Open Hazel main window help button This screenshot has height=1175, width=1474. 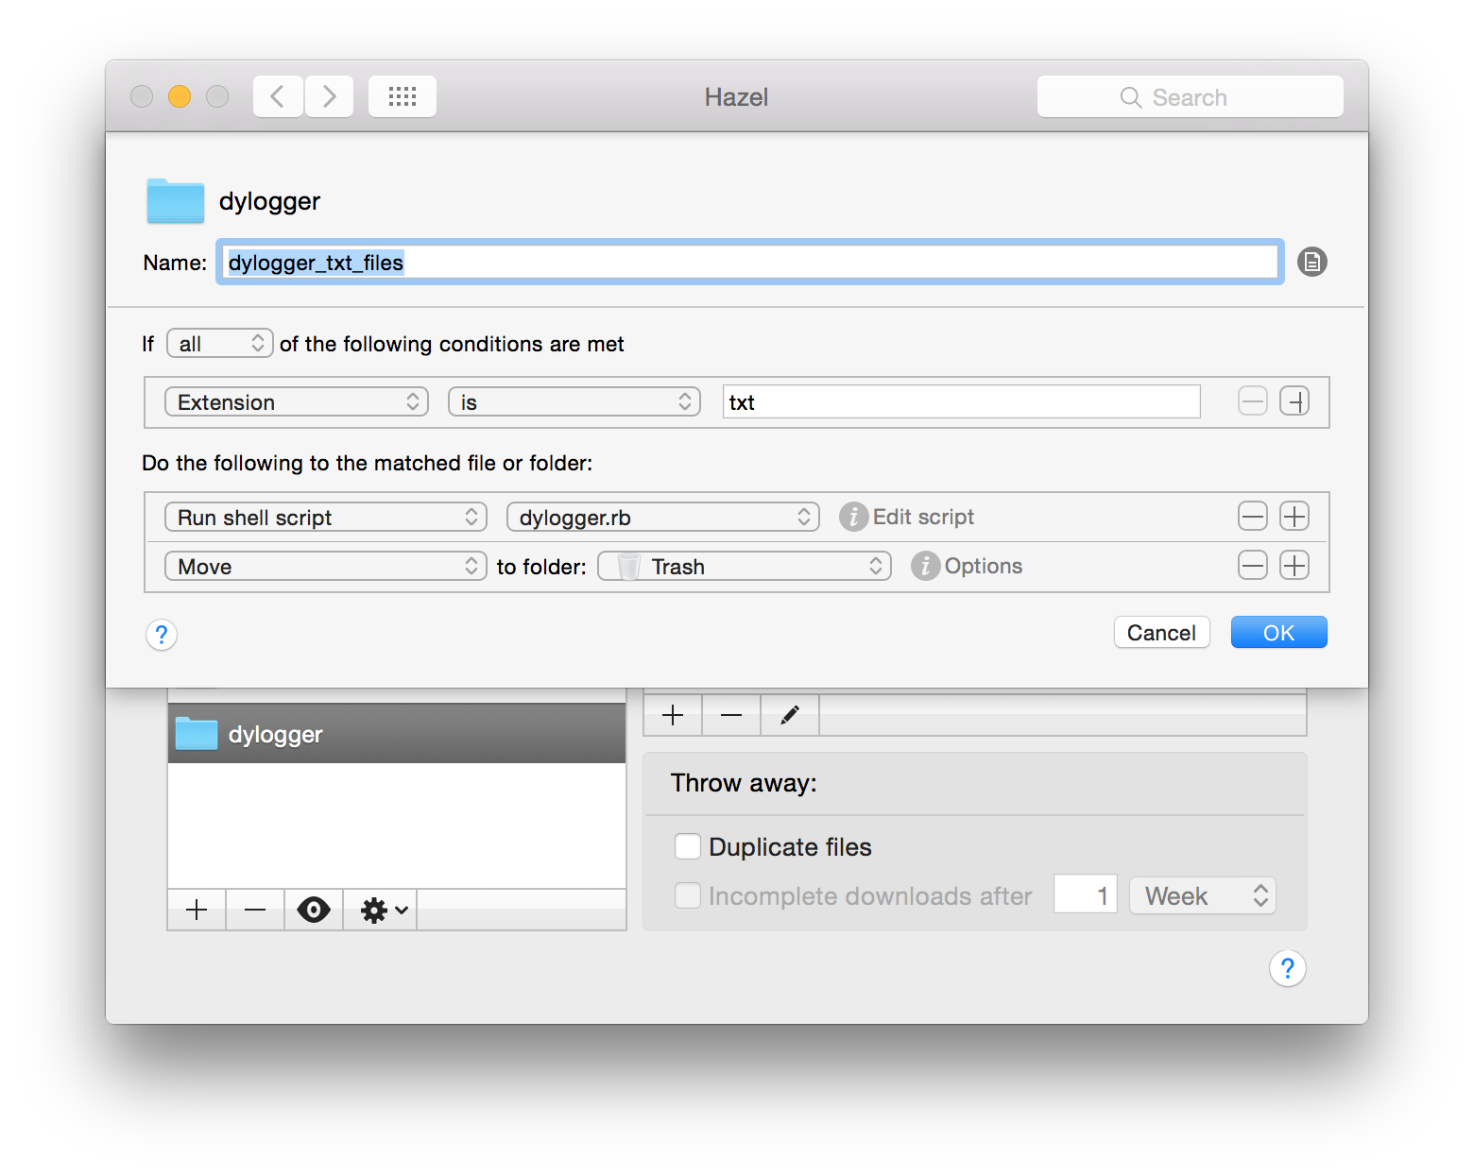point(1288,968)
